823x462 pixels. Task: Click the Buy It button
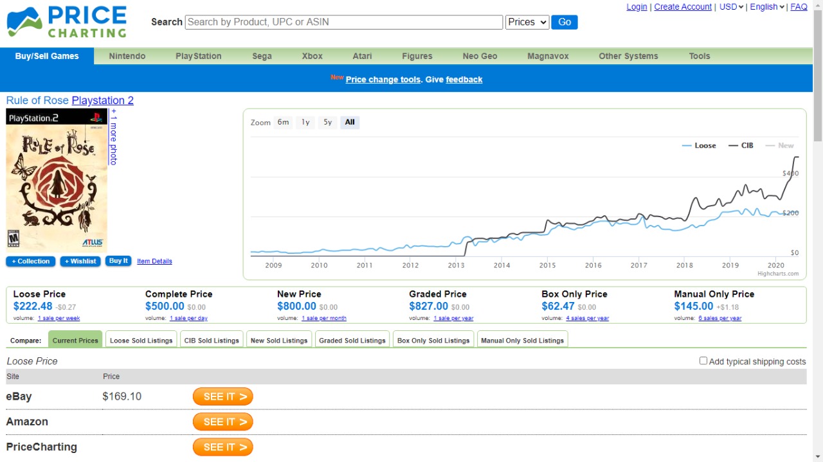click(x=118, y=261)
